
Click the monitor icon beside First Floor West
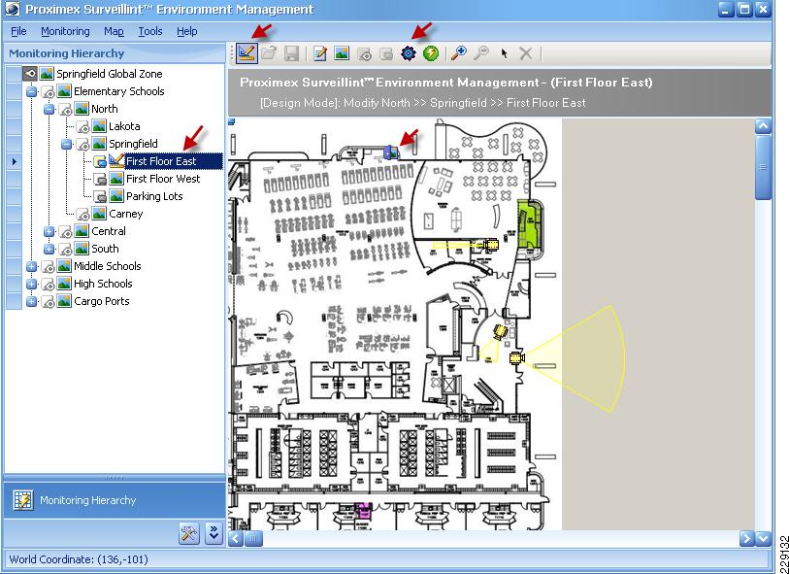[x=100, y=179]
